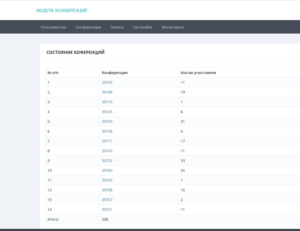300x231 pixels.
Task: Click the Кол-во участников column header
Action: [198, 73]
